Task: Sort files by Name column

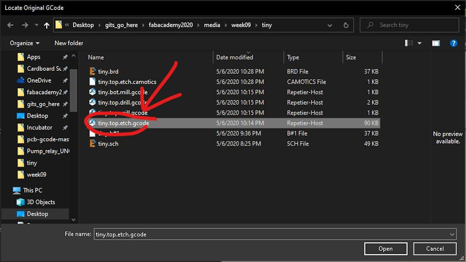Action: point(96,57)
